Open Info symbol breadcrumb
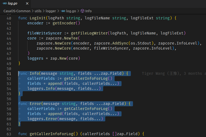 click(x=88, y=11)
